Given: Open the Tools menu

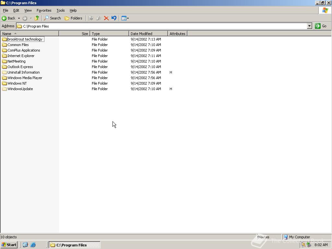Looking at the screenshot, I should (60, 10).
